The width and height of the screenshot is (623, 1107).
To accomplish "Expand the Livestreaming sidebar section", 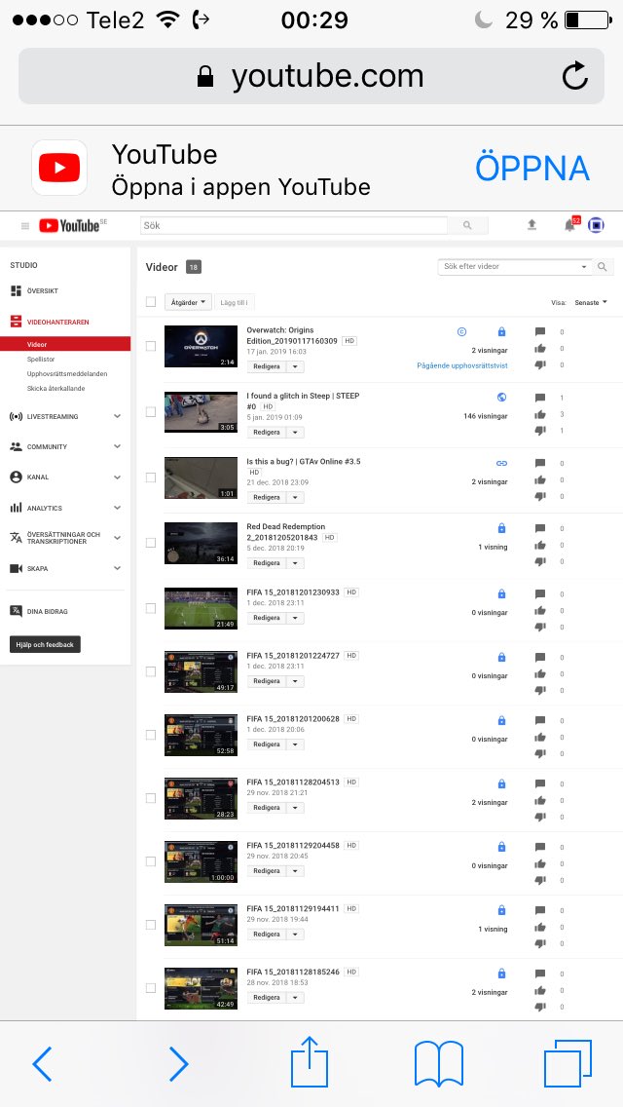I will [x=117, y=416].
